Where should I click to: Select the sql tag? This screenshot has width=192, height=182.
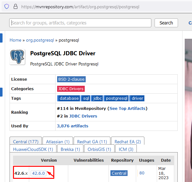point(85,98)
